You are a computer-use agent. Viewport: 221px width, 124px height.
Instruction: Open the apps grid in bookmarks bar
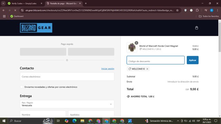coord(4,16)
